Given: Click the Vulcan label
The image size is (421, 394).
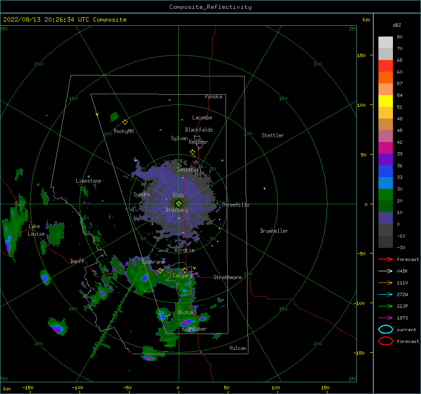Looking at the screenshot, I should [x=238, y=348].
